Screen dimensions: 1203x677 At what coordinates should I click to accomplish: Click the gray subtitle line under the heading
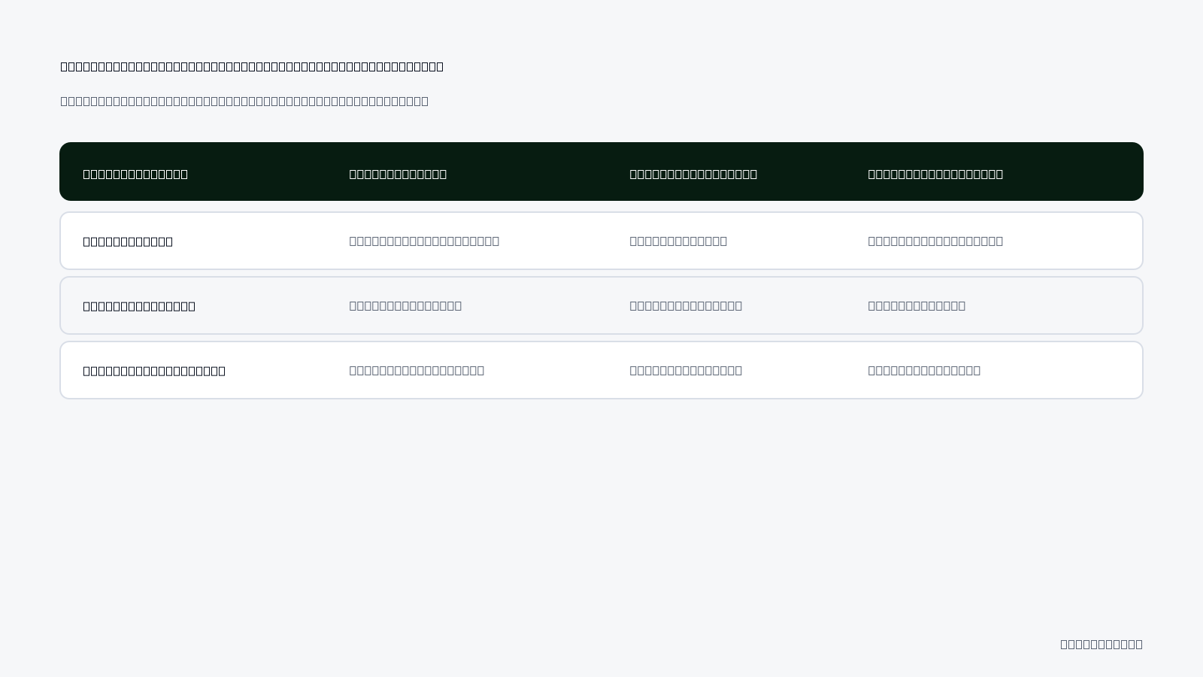[244, 101]
